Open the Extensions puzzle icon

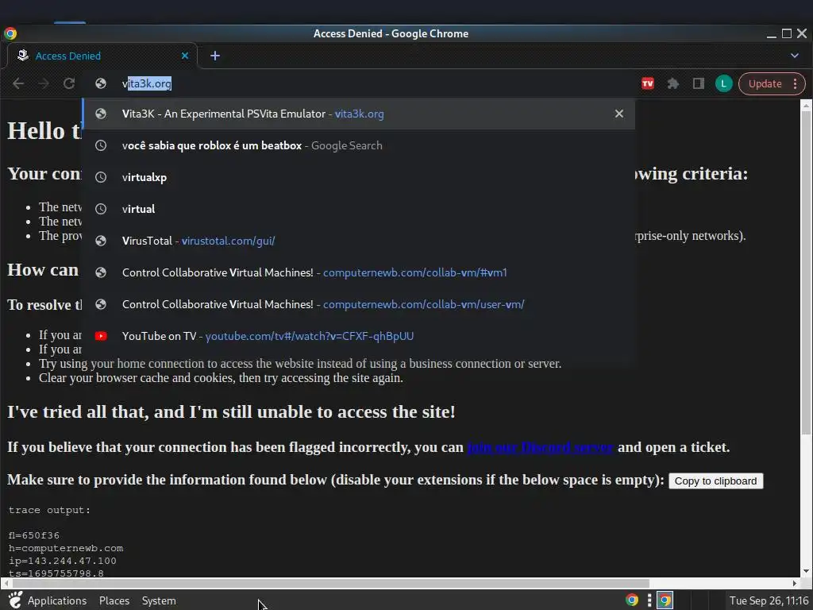coord(673,83)
